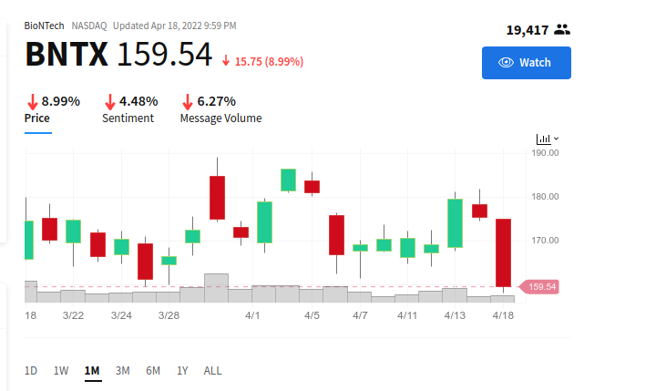The image size is (666, 391).
Task: Switch chart range to ALL
Action: click(212, 371)
